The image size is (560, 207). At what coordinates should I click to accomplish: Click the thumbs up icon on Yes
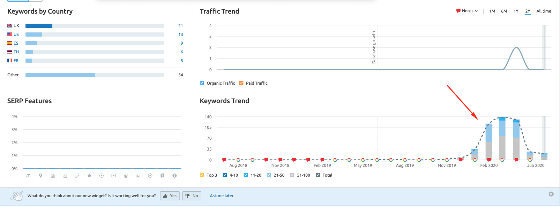pyautogui.click(x=165, y=196)
